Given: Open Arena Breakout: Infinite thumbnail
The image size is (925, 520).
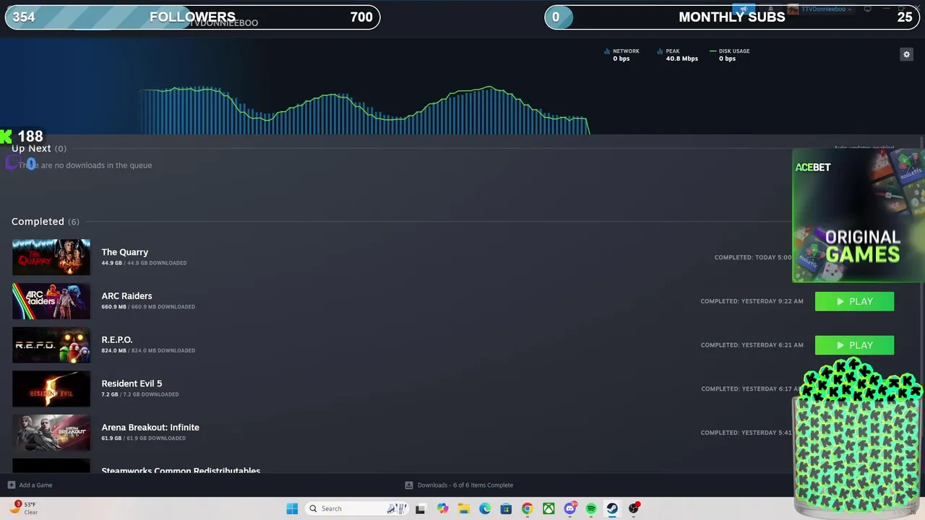Looking at the screenshot, I should click(x=51, y=433).
